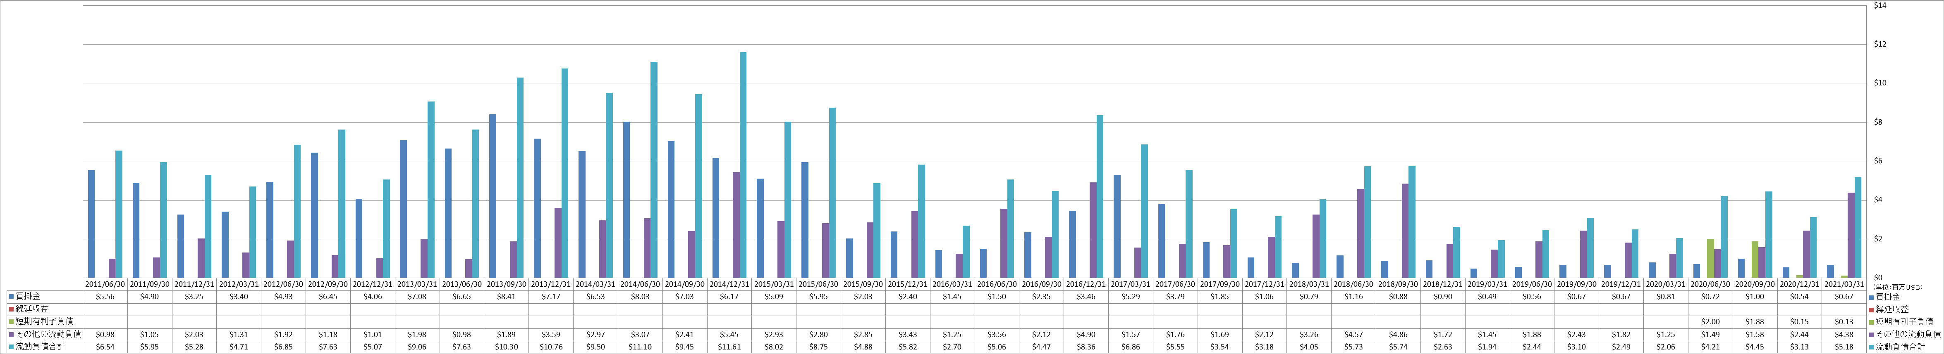1944x354 pixels.
Task: Select the 2013/09/30 date column header
Action: tap(506, 285)
